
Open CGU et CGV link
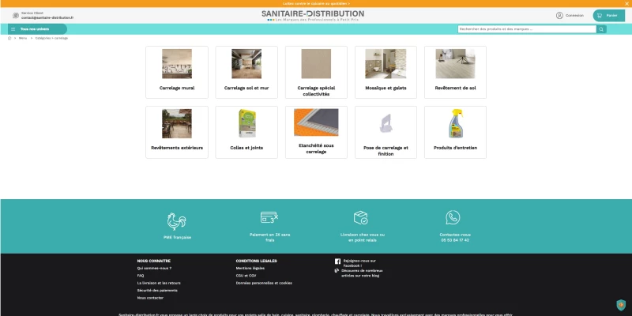246,276
